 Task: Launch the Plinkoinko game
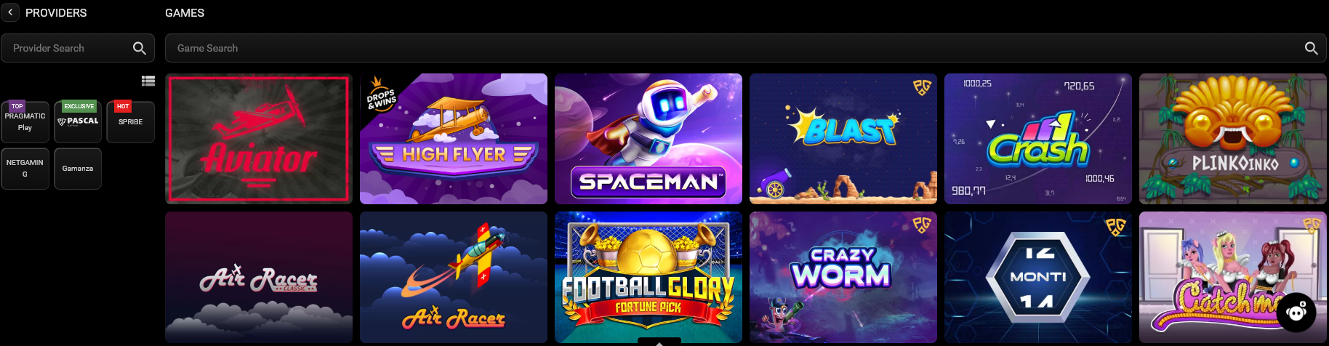(1233, 139)
